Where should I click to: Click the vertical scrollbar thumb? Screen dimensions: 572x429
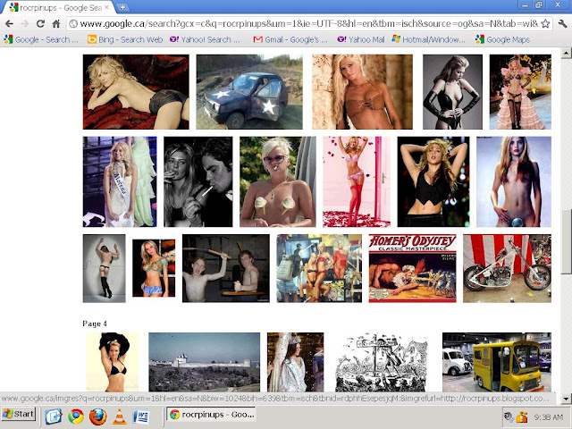tap(566, 241)
